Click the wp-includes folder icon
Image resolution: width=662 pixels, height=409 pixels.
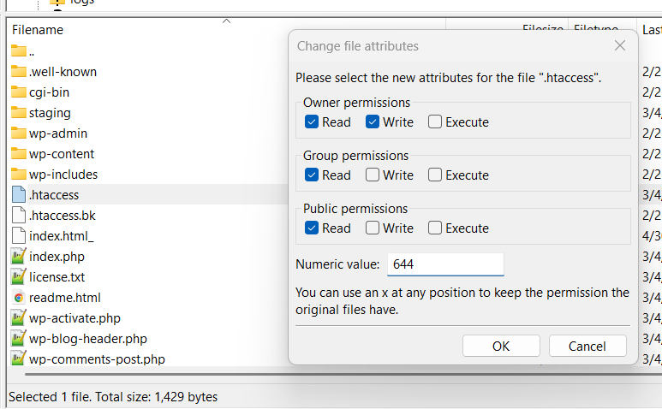pos(19,175)
